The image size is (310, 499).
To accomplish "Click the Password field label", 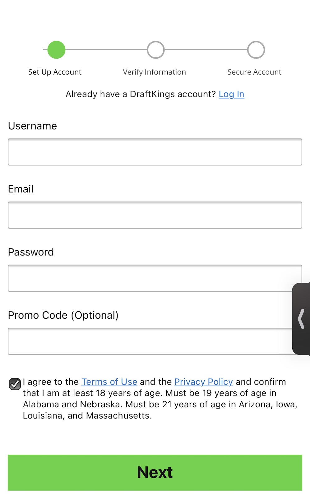I will (31, 252).
